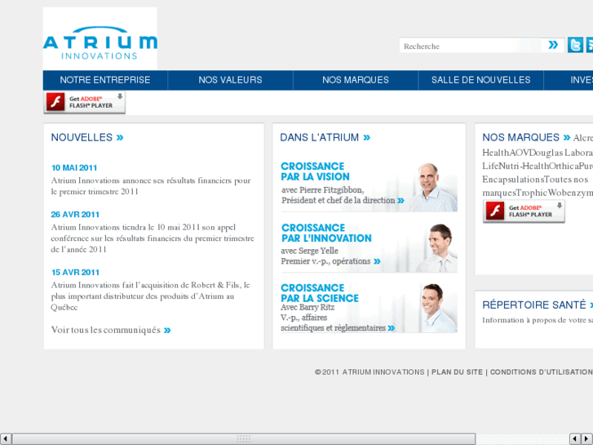The height and width of the screenshot is (445, 593).
Task: Open the 26 AVR 2011 news item
Action: click(x=75, y=215)
